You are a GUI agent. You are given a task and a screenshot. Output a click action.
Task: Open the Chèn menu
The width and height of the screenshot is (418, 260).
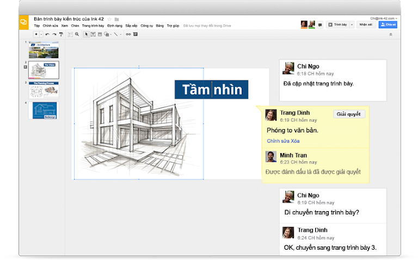pos(75,26)
